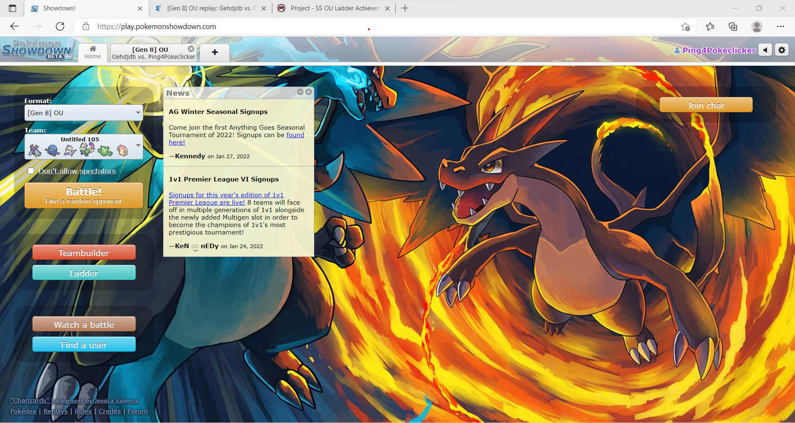This screenshot has height=423, width=795.
Task: Click Find a user button
Action: (84, 345)
